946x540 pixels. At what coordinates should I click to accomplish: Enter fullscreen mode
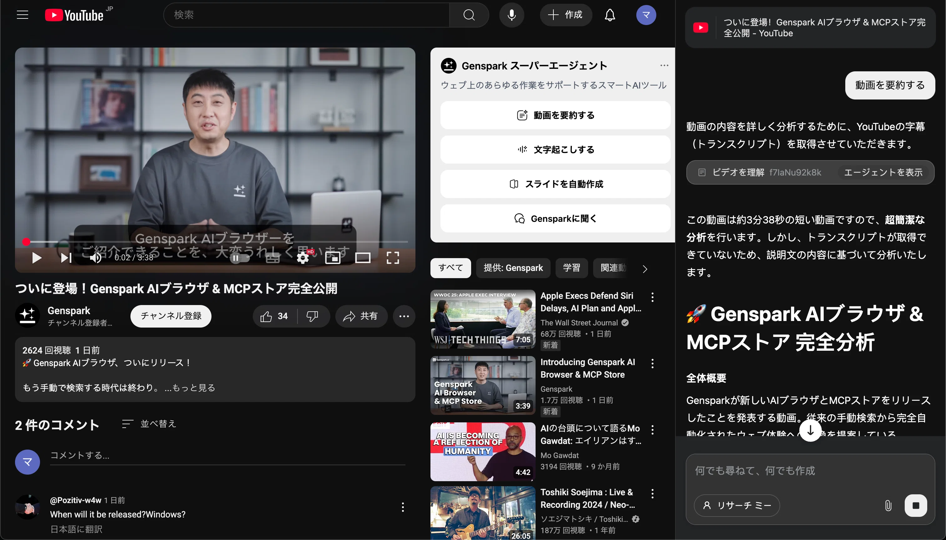393,258
